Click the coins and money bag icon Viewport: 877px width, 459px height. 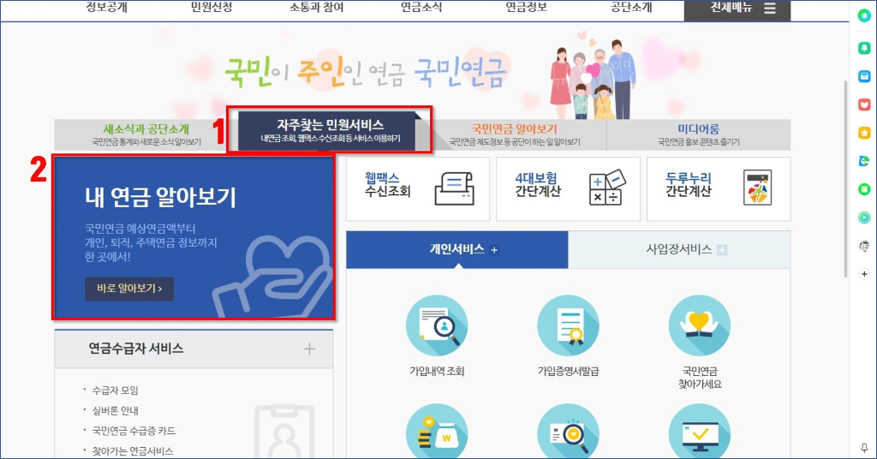(x=437, y=432)
